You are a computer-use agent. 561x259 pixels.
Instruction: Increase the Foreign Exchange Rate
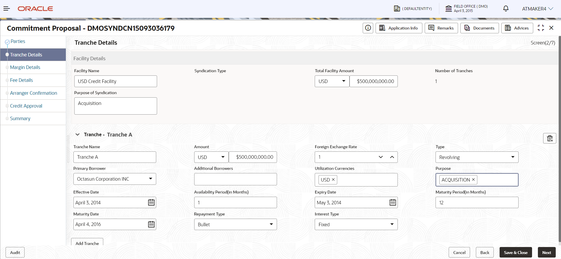[x=392, y=157]
